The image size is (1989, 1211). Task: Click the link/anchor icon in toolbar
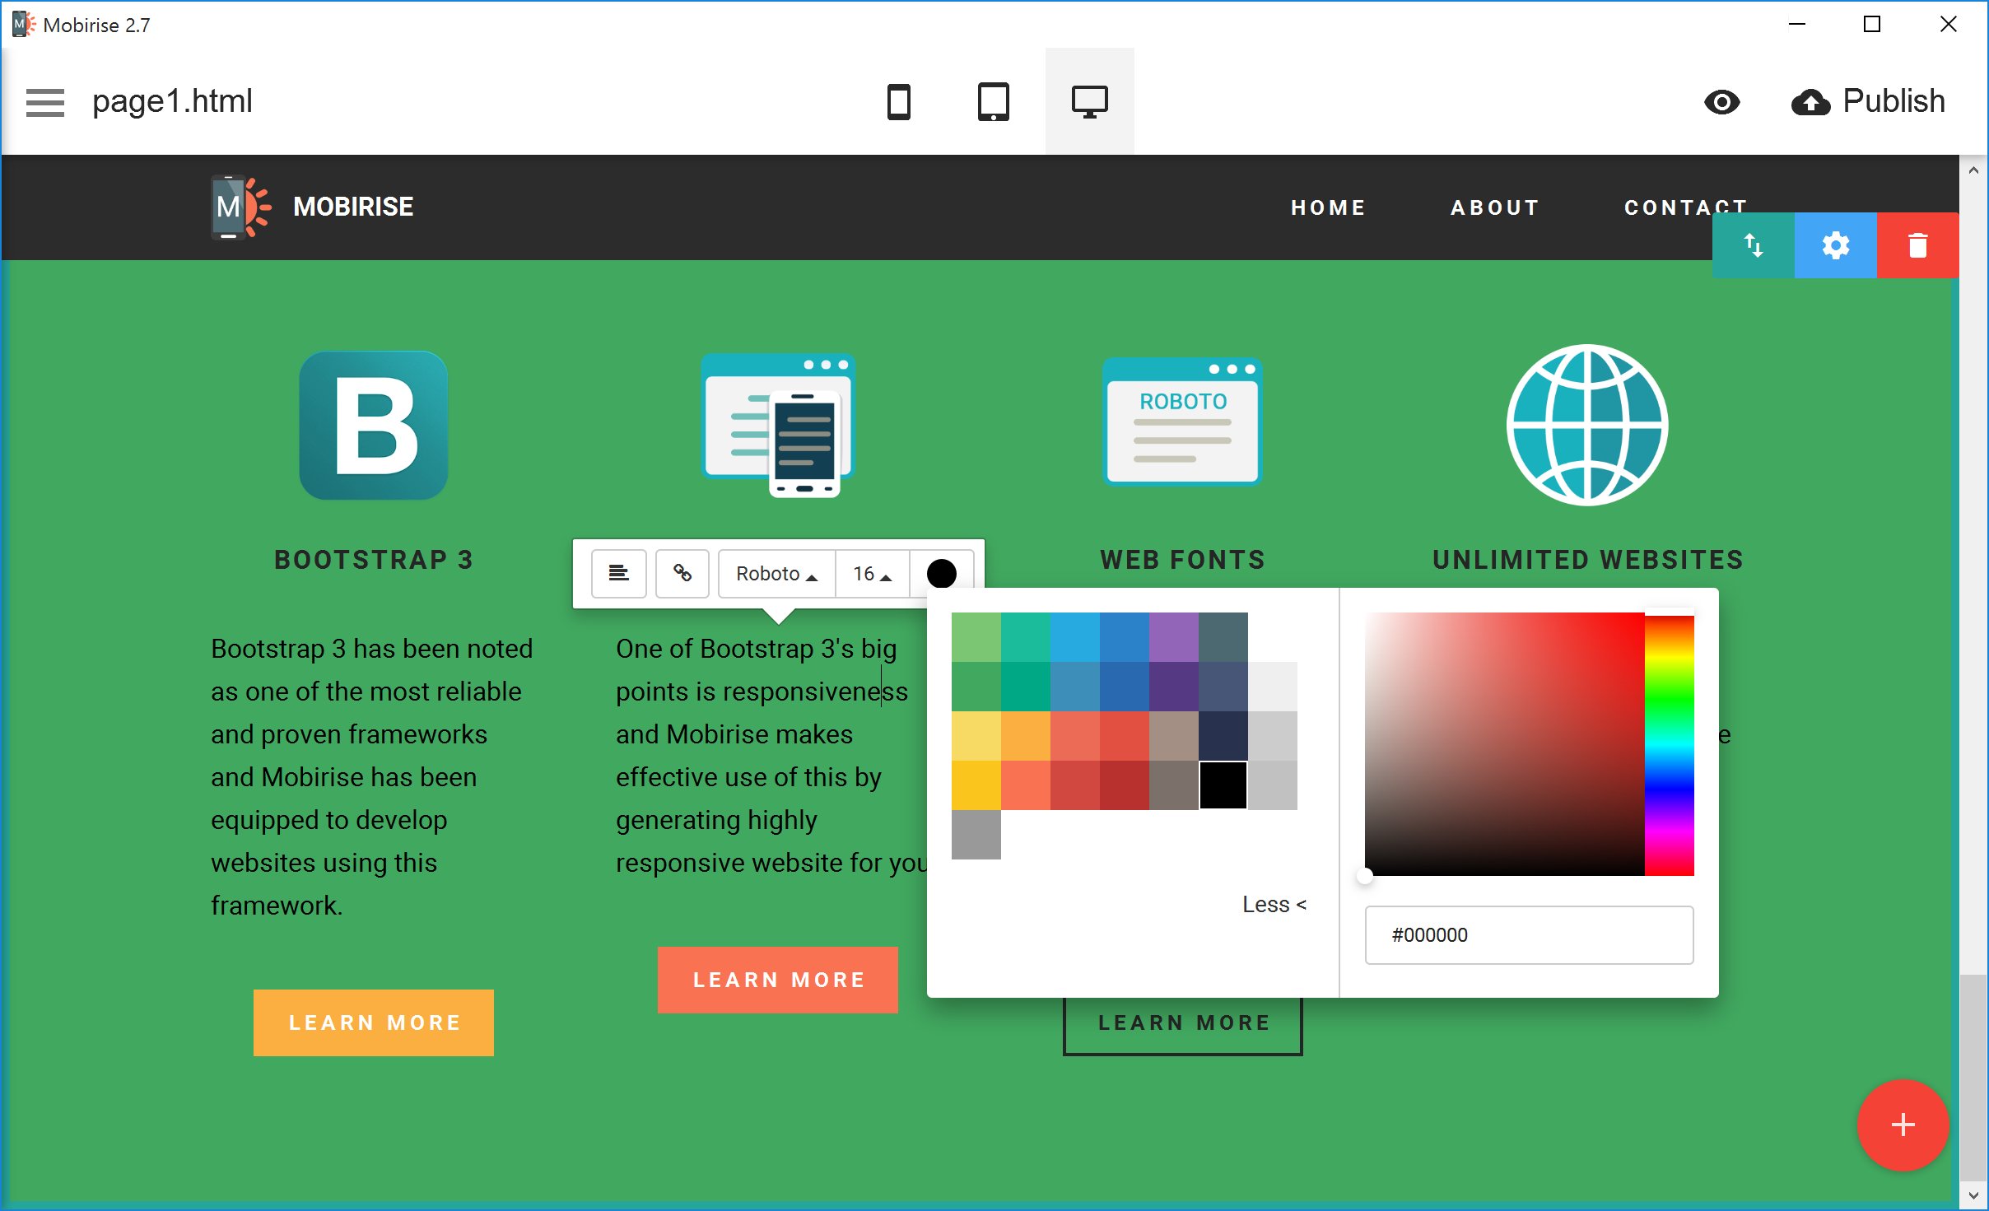click(683, 571)
